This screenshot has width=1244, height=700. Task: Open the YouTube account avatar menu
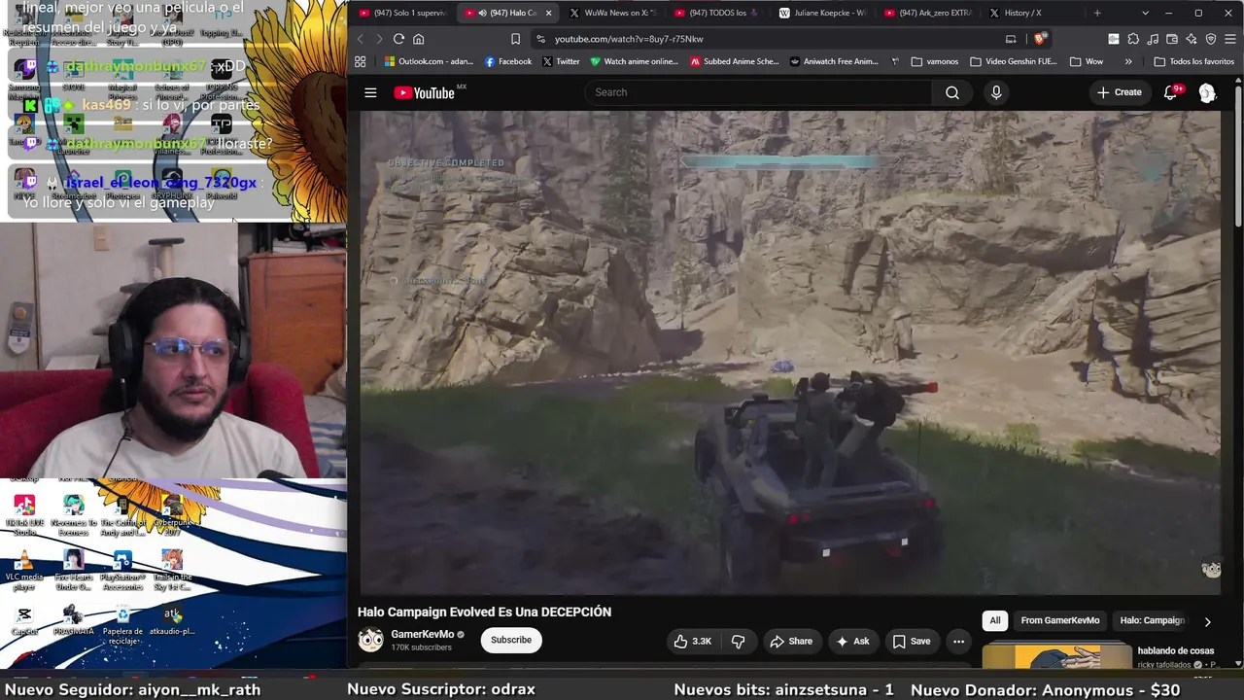point(1207,92)
